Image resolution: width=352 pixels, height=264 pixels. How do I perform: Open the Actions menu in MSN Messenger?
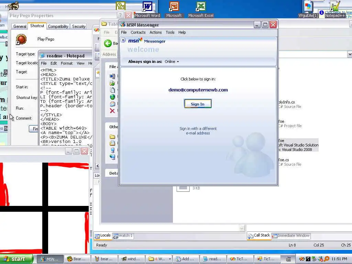click(156, 32)
